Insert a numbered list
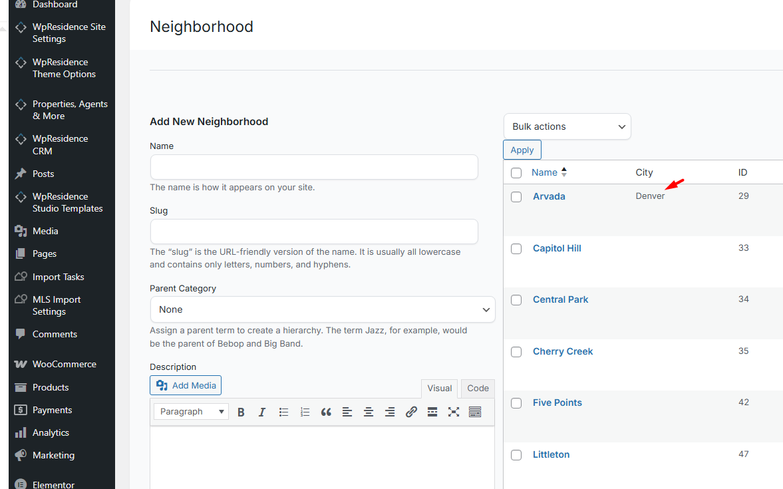Image resolution: width=783 pixels, height=489 pixels. (305, 412)
